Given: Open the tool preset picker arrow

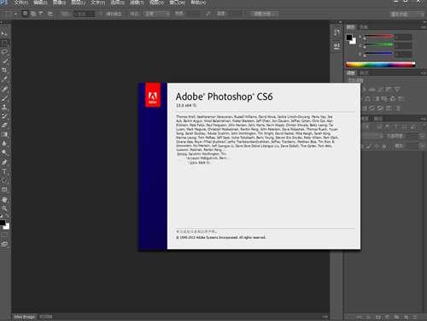Looking at the screenshot, I should point(15,14).
